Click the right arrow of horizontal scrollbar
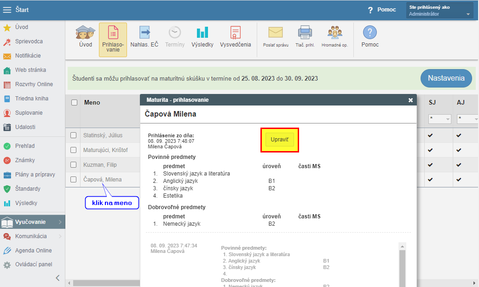Viewport: 479px width, 287px height. (x=474, y=283)
